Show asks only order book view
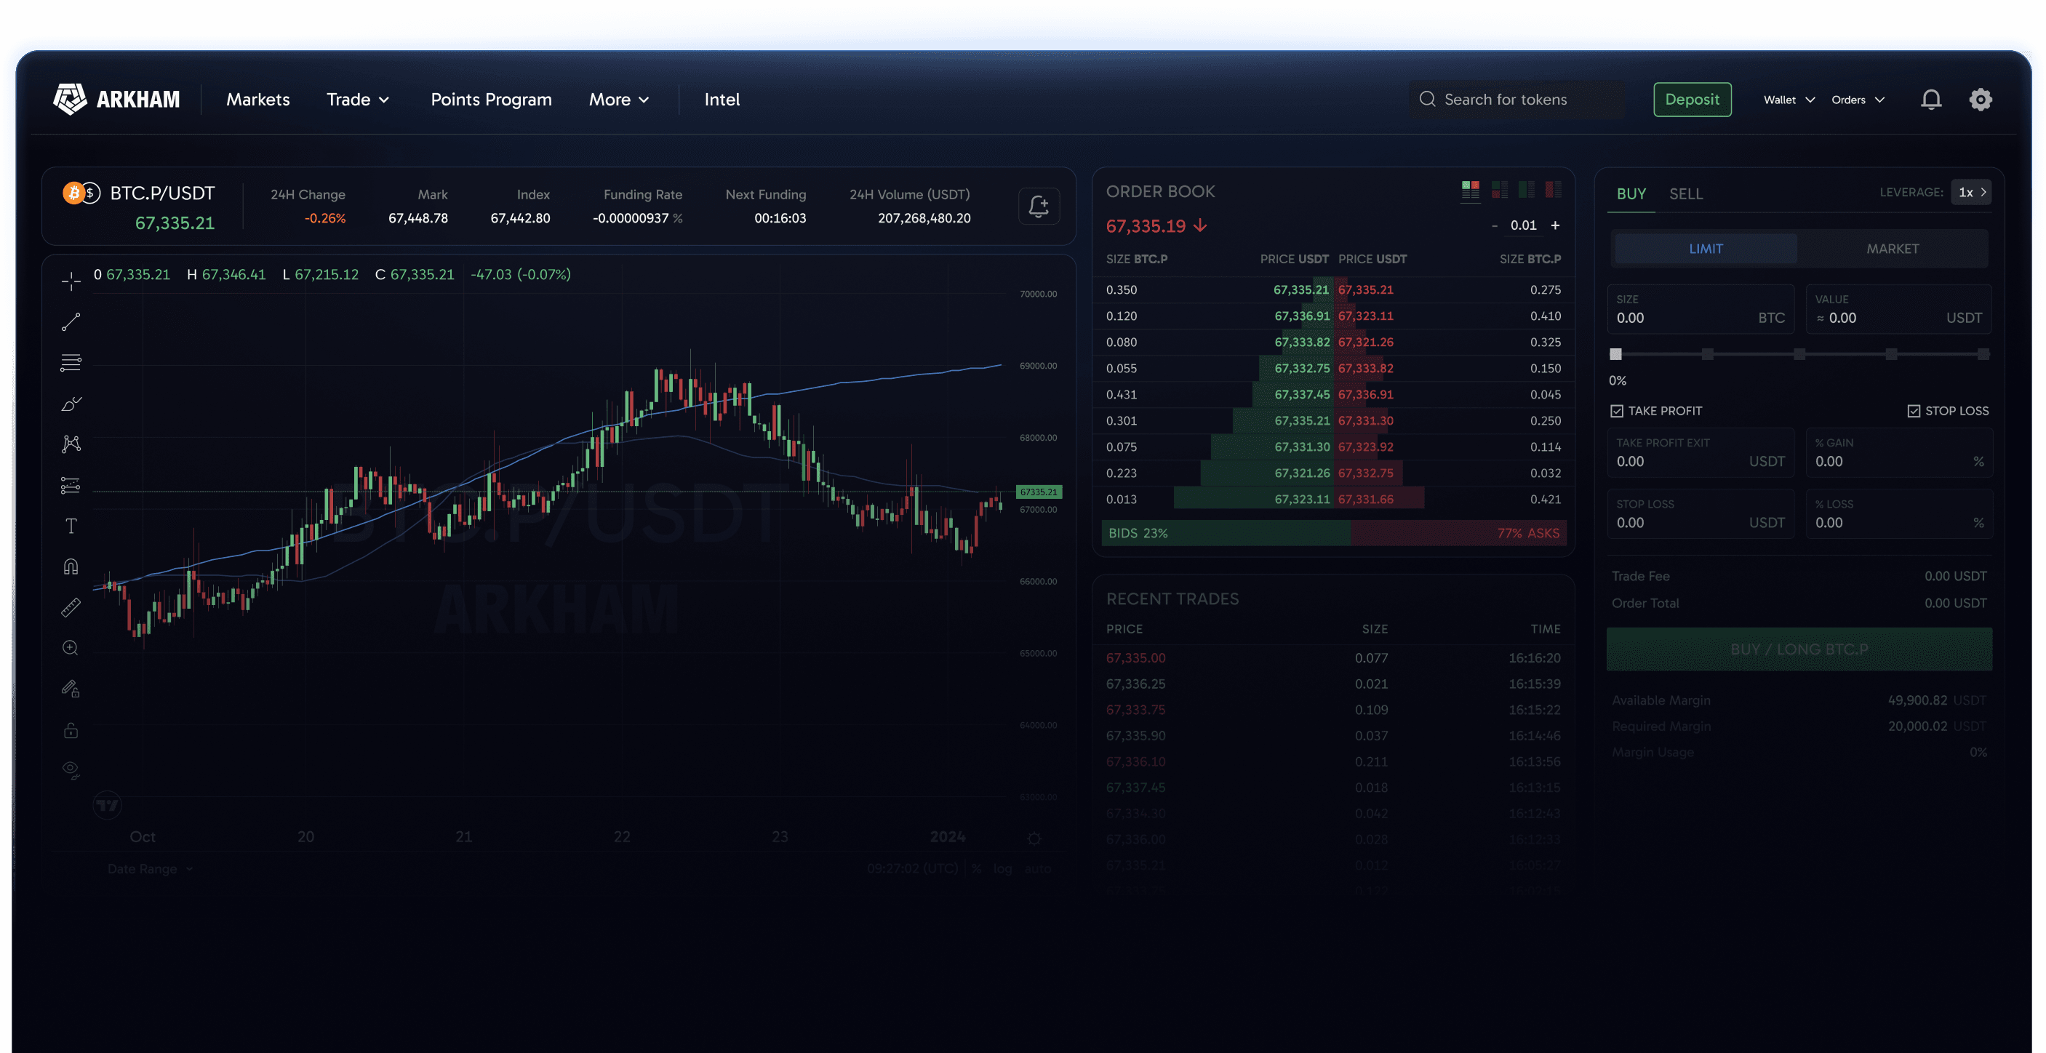 point(1553,189)
